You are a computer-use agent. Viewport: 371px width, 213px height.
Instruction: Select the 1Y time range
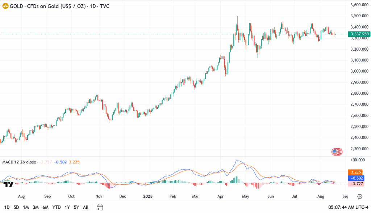pyautogui.click(x=67, y=207)
